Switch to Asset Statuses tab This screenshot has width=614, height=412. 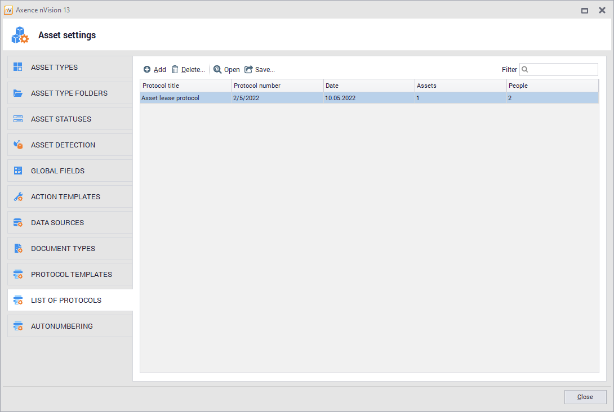pyautogui.click(x=61, y=119)
